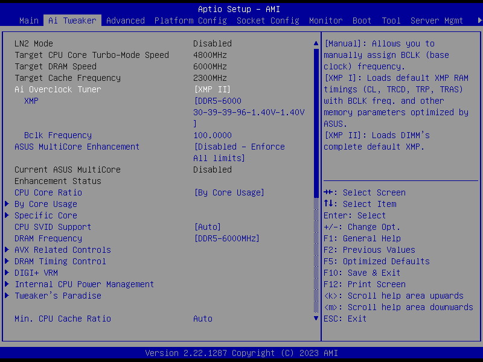Open the DIGI+ VRM entry
Viewport: 483px width, 362px height.
36,273
